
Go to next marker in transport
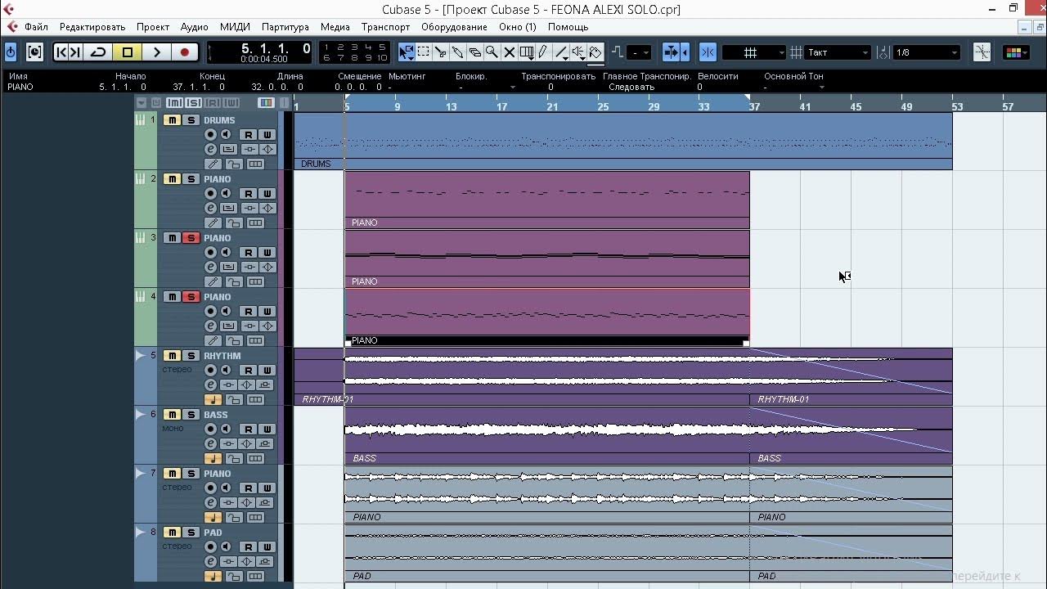tap(75, 52)
